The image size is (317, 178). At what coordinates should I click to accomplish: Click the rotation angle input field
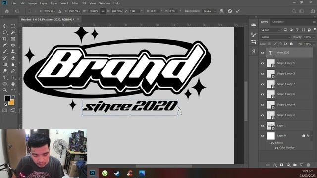click(134, 11)
